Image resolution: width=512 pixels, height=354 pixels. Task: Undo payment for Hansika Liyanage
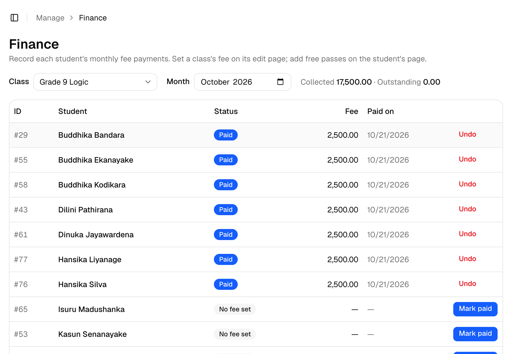[467, 259]
